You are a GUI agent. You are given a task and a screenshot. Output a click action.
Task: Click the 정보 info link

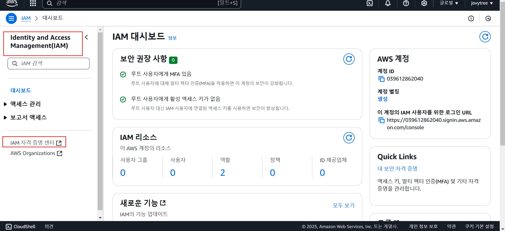172,38
